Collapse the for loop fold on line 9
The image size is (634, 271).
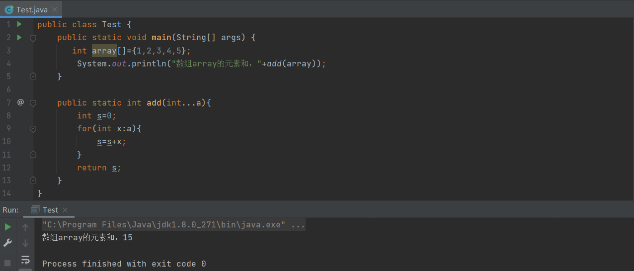click(x=33, y=129)
